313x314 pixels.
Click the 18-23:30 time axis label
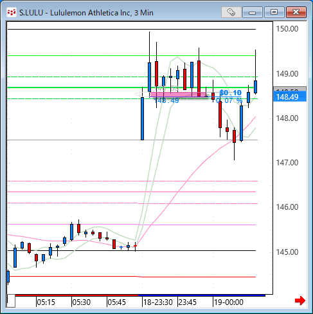[x=158, y=302]
